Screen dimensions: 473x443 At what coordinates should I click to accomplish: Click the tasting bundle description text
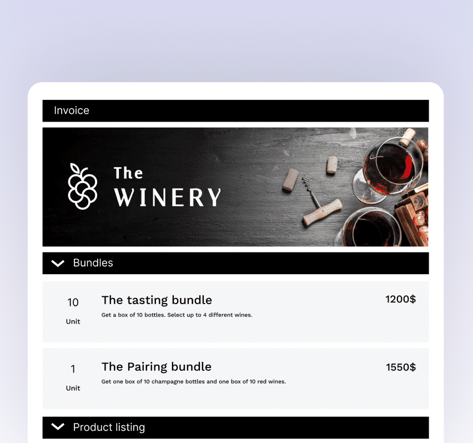point(177,315)
